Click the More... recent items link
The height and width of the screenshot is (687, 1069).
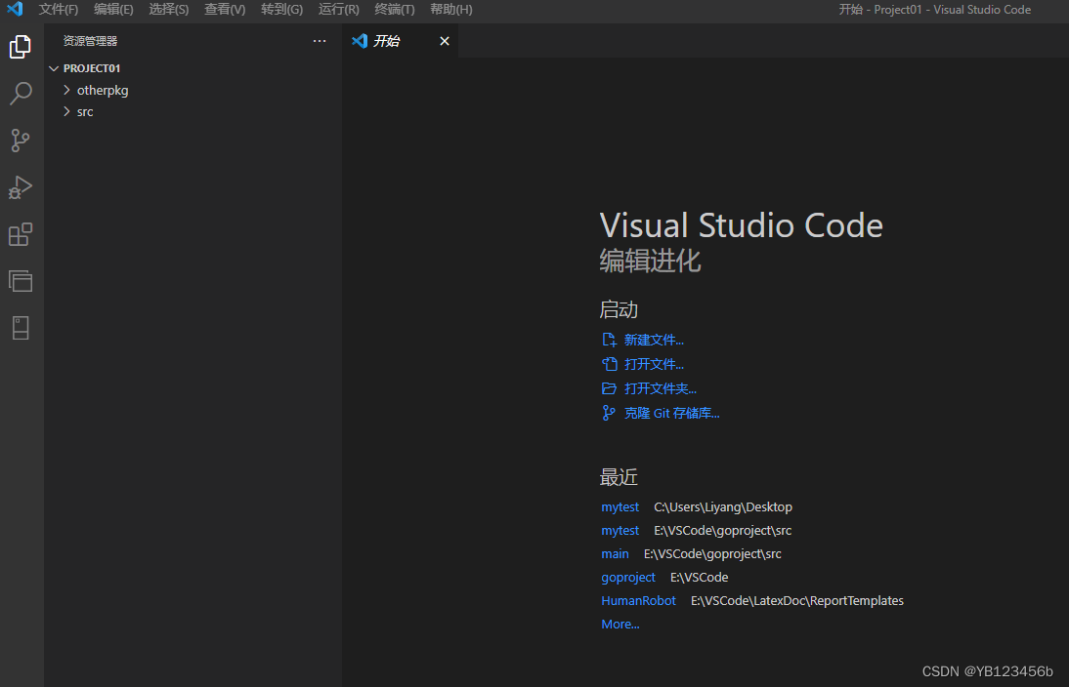point(620,625)
